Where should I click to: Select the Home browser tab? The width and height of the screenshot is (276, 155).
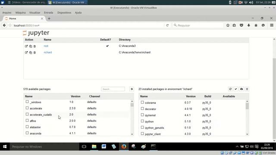tap(24, 19)
